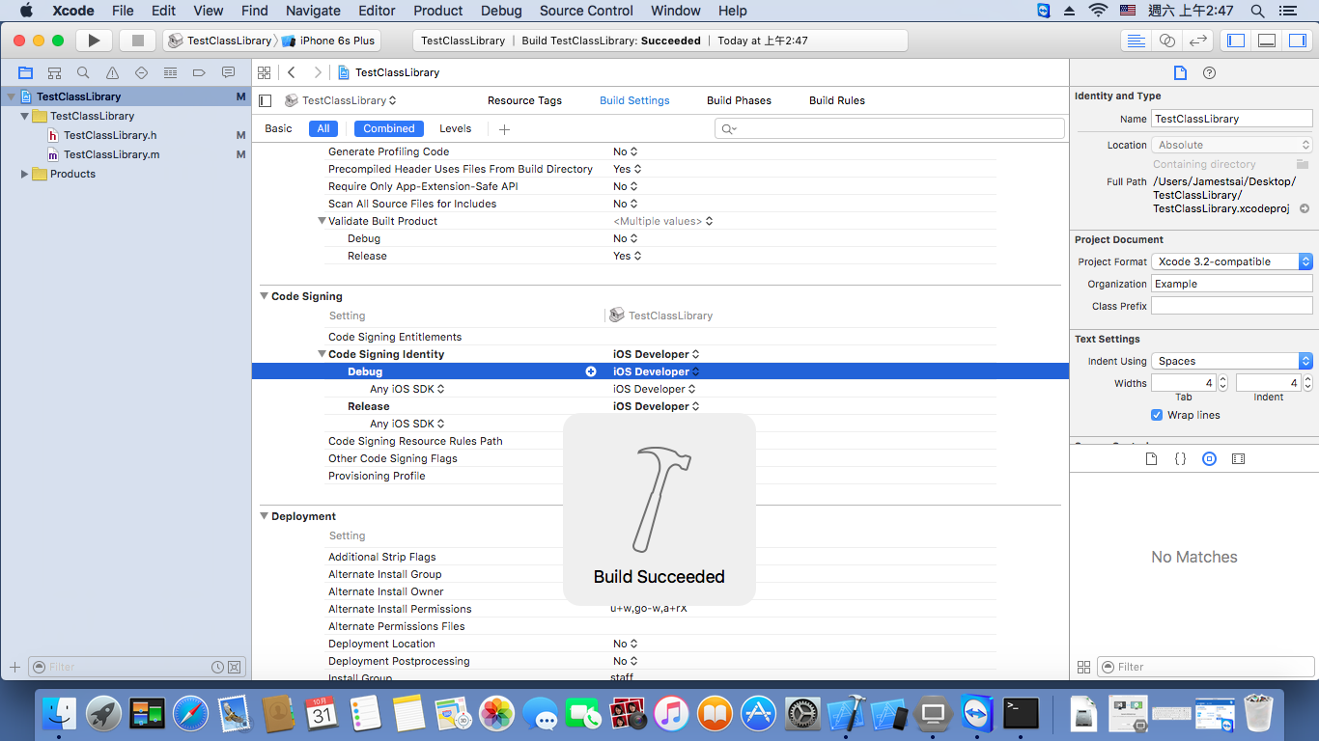Expand the Products group
Screen dimensions: 1319x741
click(24, 174)
